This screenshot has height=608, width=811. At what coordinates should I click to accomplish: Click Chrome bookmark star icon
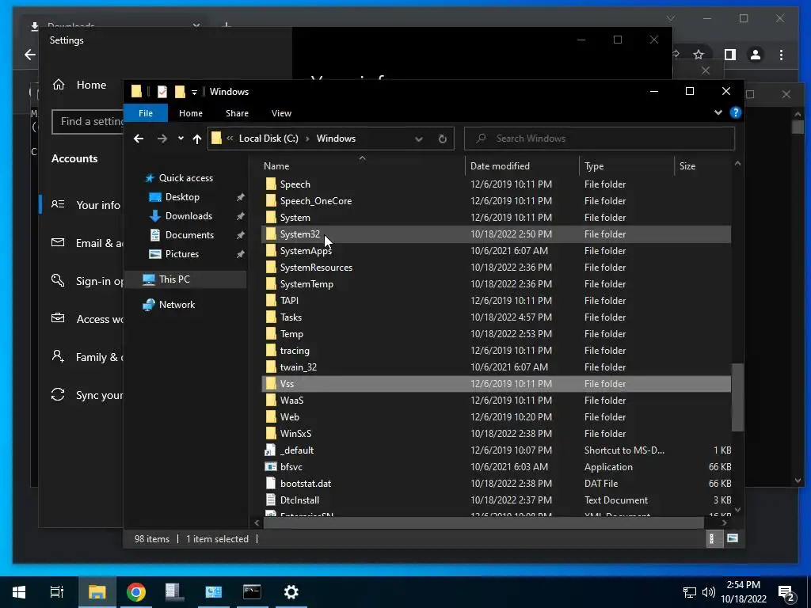[x=699, y=55]
